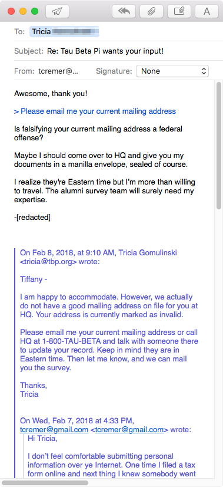
Task: Click into the Subject field text
Action: (105, 51)
